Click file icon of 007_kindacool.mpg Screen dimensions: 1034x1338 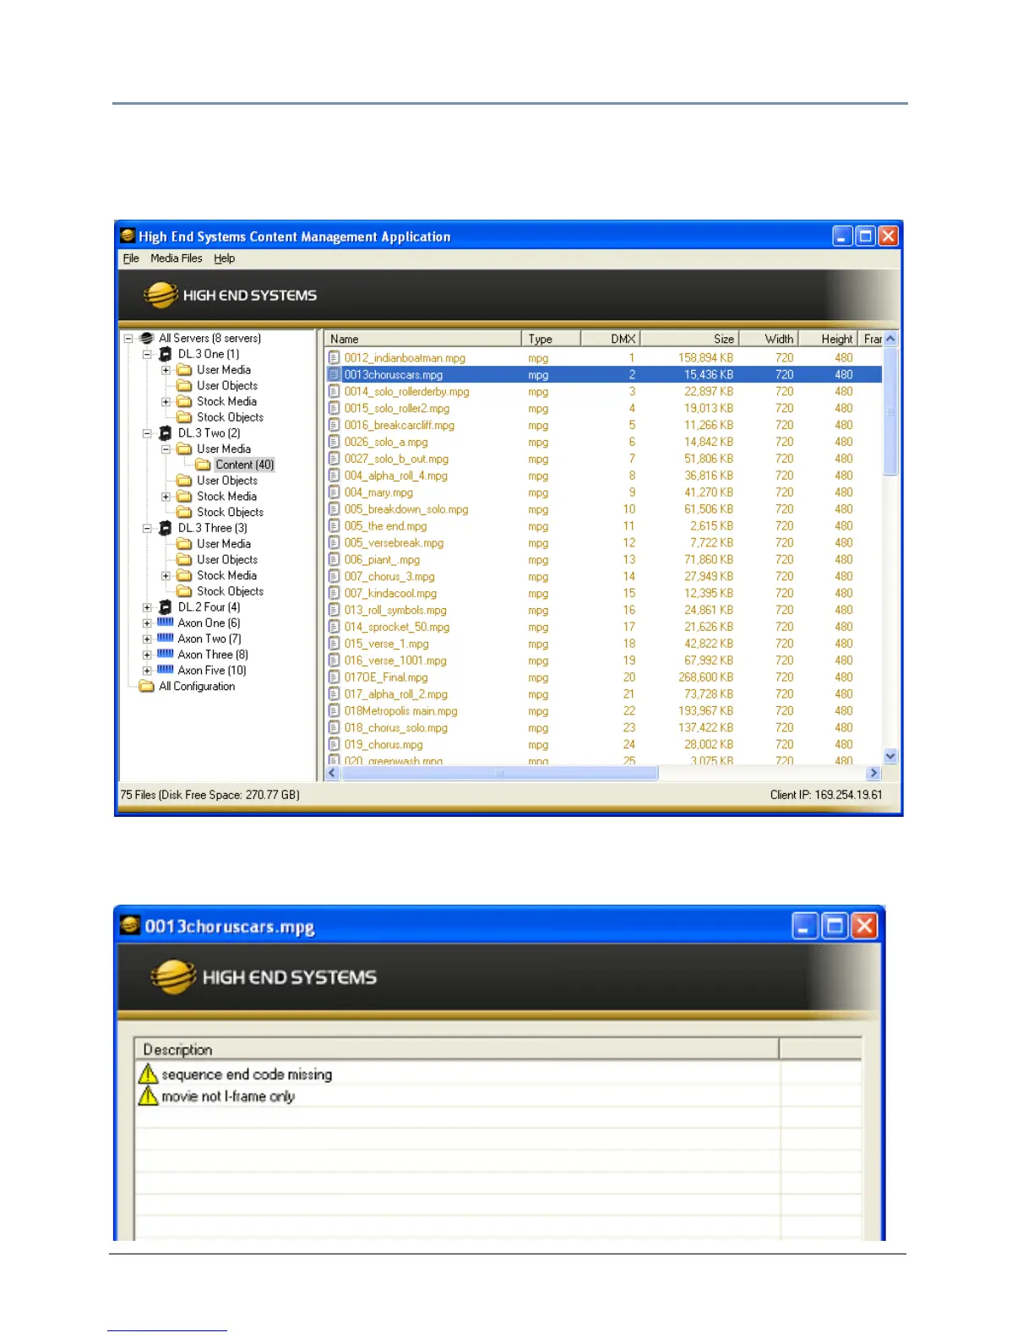335,594
